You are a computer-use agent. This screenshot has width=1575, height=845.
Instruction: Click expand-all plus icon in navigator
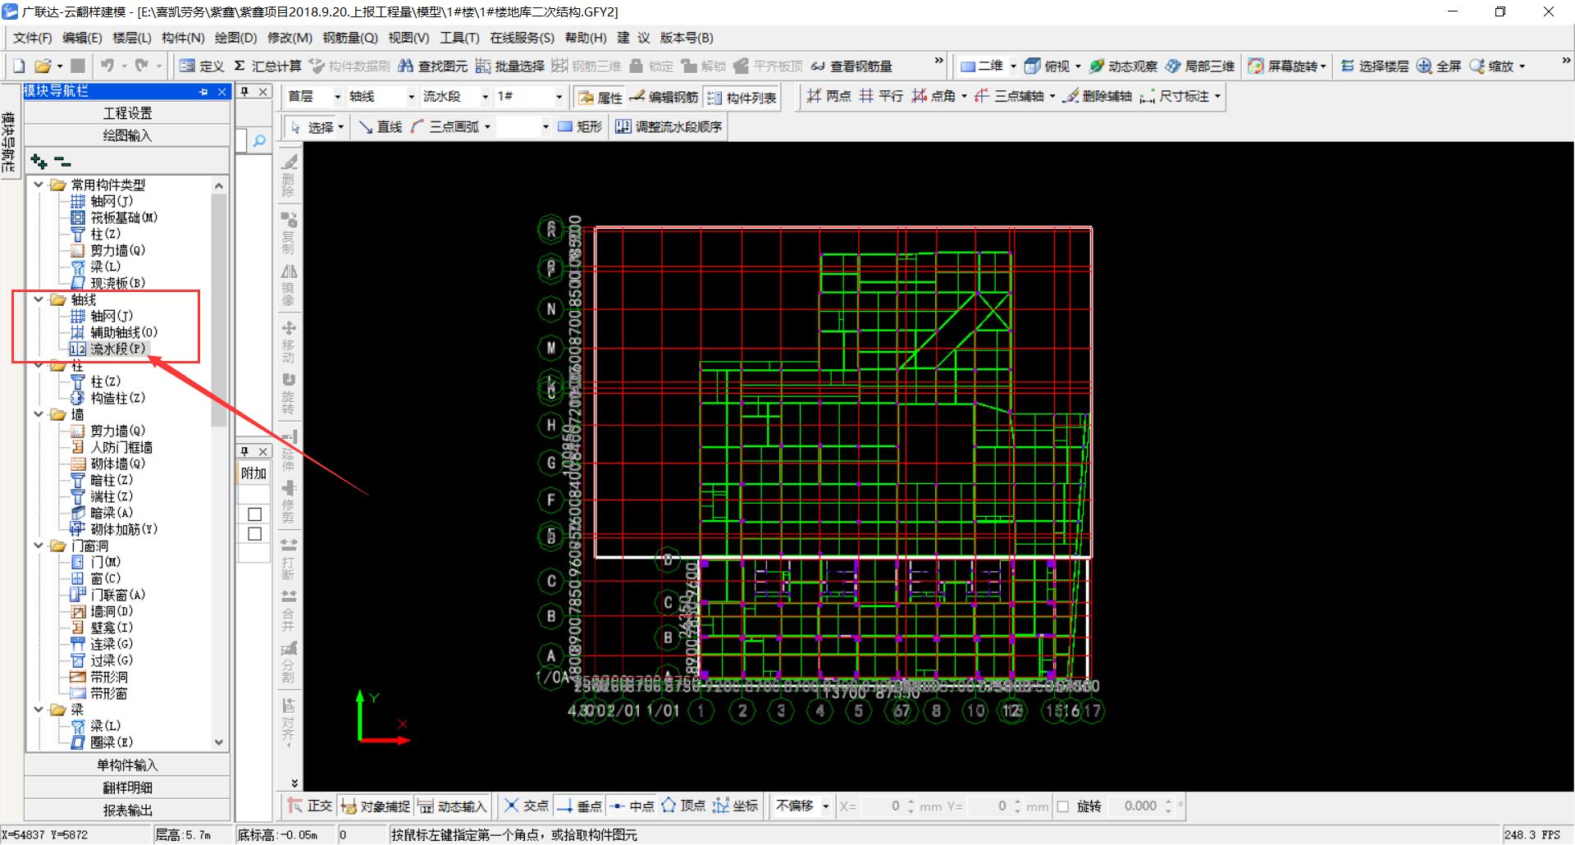tap(39, 162)
